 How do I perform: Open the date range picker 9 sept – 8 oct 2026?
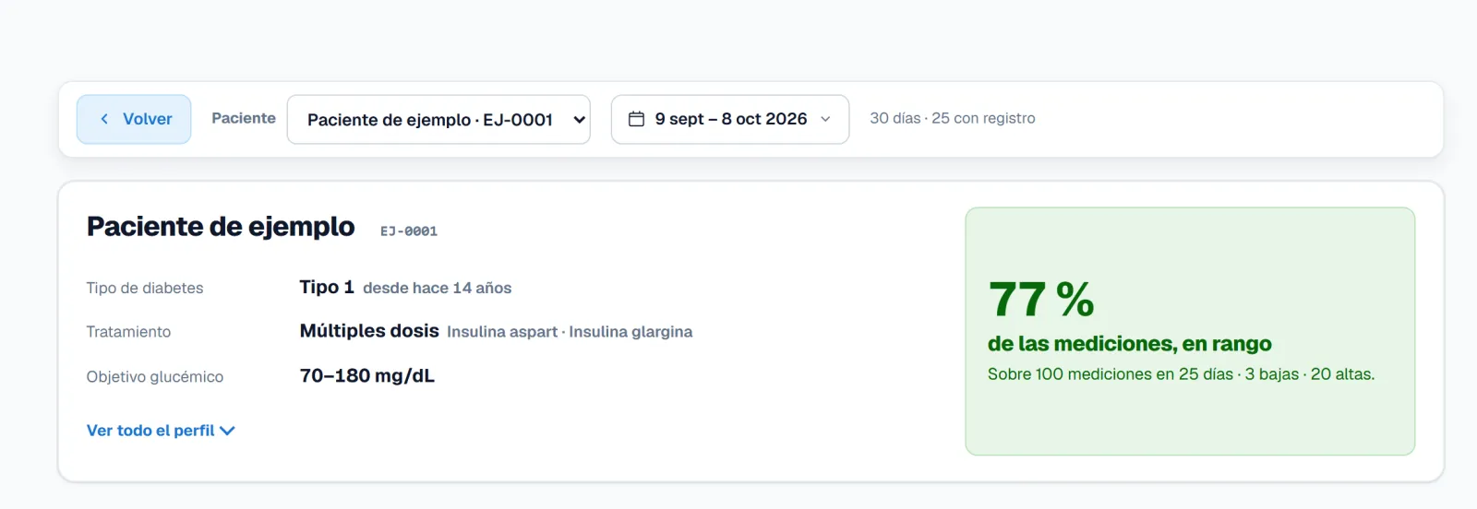click(730, 119)
